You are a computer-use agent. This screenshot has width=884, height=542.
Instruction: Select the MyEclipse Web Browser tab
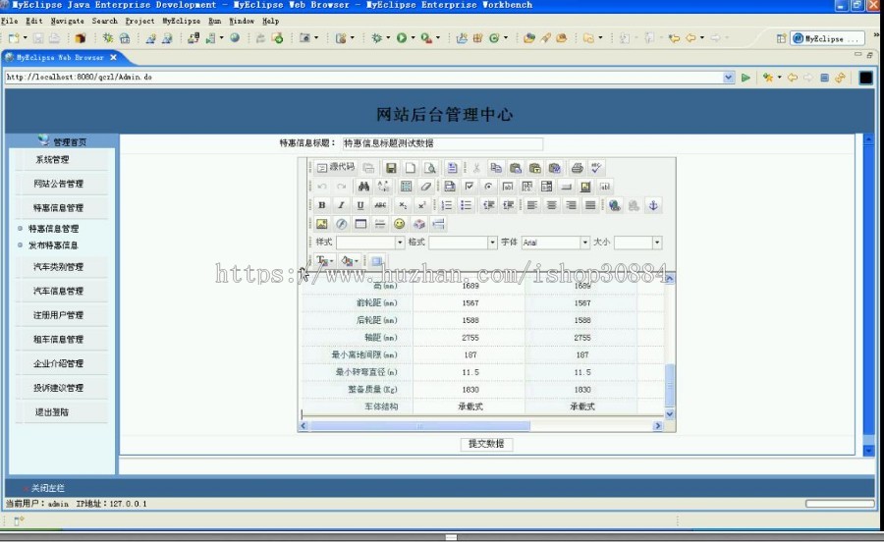pyautogui.click(x=60, y=58)
